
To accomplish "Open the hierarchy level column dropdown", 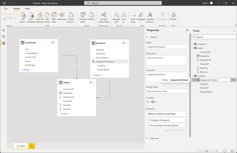I will coord(167,114).
